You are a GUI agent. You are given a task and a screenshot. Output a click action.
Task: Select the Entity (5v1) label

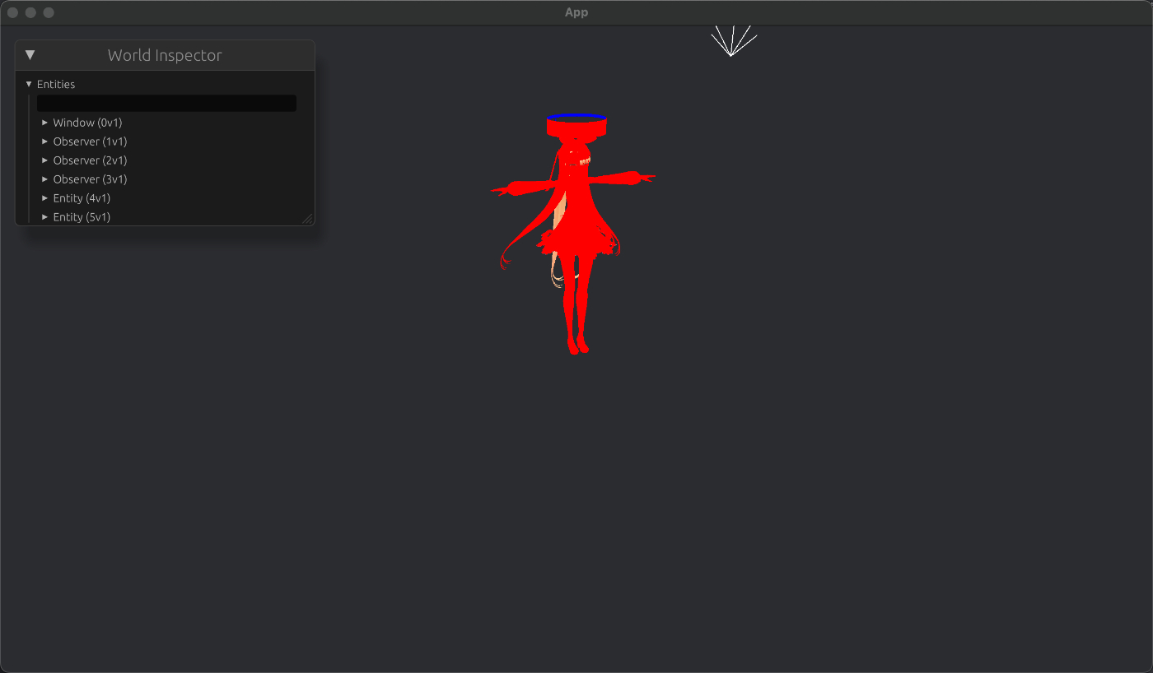point(82,217)
